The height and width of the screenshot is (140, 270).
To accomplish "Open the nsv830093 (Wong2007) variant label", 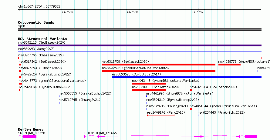I will (36, 49).
